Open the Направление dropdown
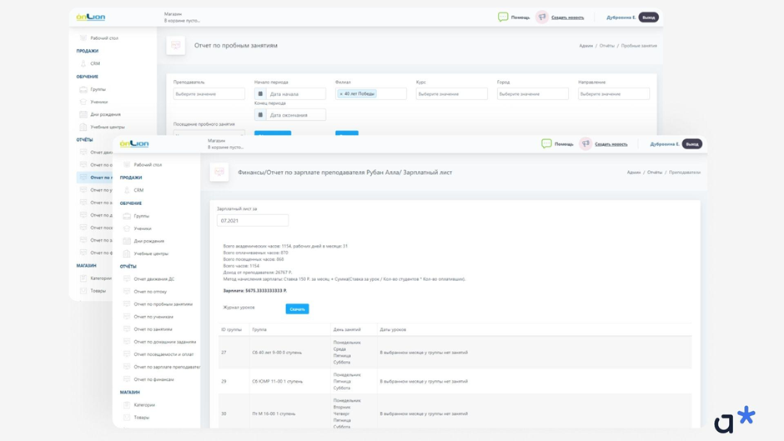784x441 pixels. coord(613,94)
